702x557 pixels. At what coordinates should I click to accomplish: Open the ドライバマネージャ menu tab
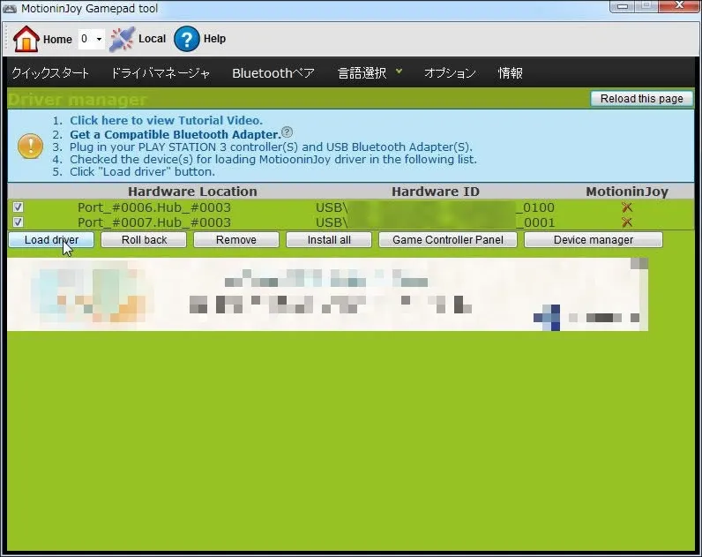[x=161, y=73]
